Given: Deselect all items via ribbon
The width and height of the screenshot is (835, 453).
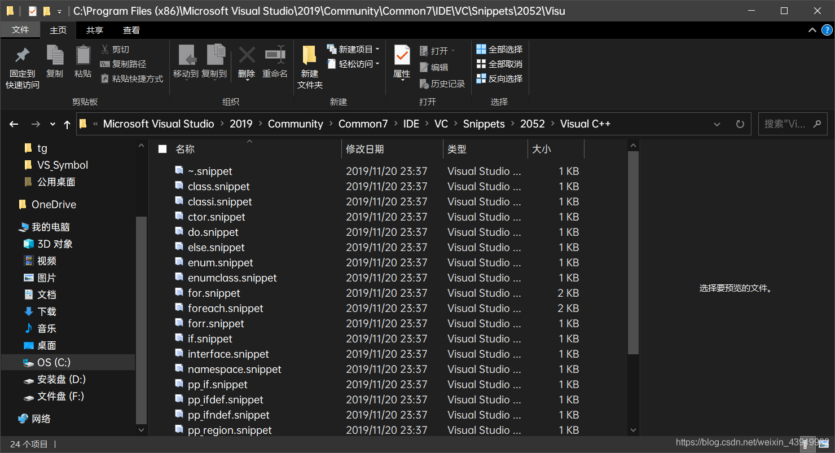Looking at the screenshot, I should 500,64.
